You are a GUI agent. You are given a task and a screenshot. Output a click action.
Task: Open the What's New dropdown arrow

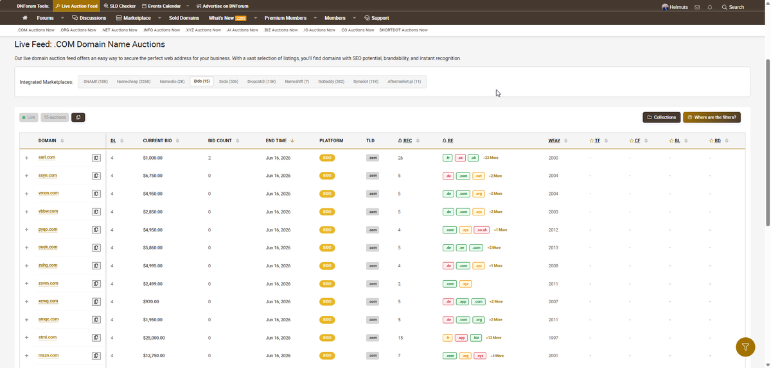tap(255, 18)
